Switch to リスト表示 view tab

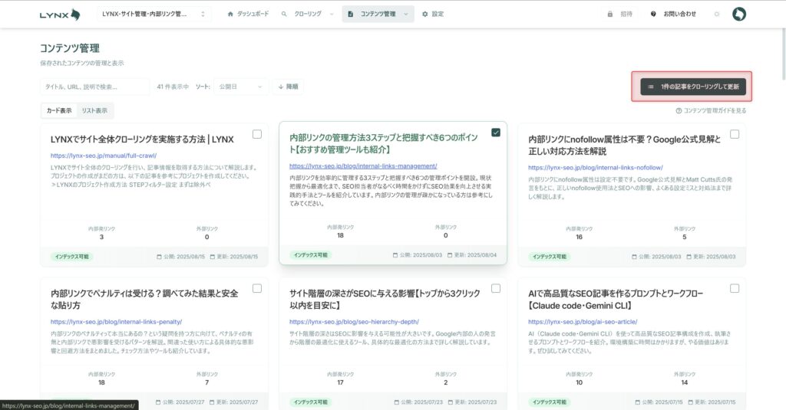pos(94,110)
